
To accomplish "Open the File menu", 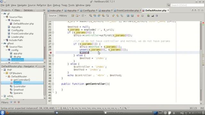I will 3,5.
